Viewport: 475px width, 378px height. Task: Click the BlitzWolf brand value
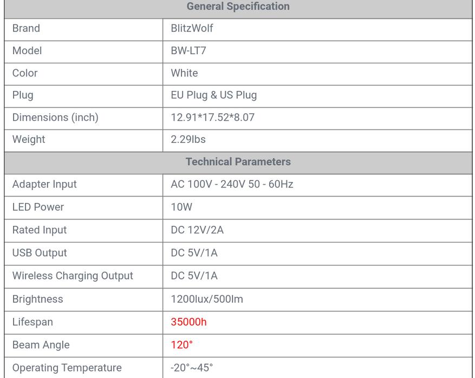tap(192, 28)
